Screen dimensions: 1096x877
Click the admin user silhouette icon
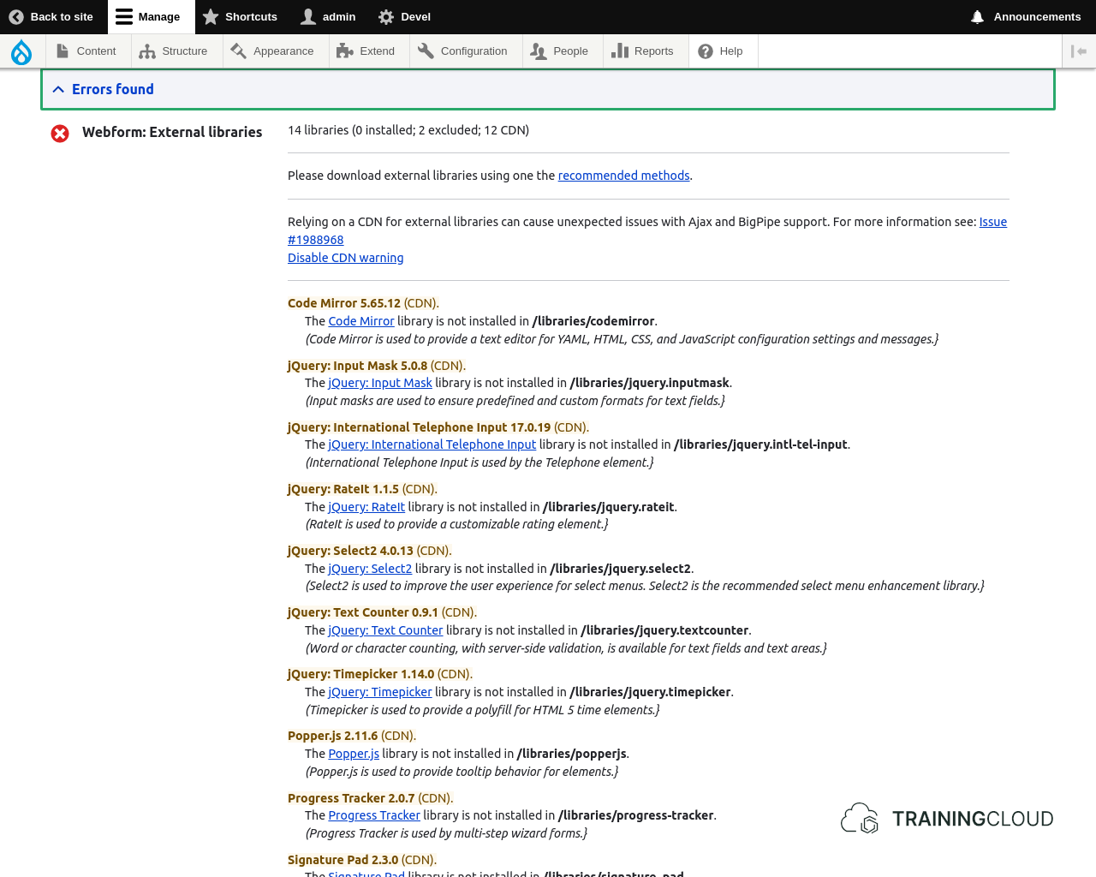click(x=308, y=17)
